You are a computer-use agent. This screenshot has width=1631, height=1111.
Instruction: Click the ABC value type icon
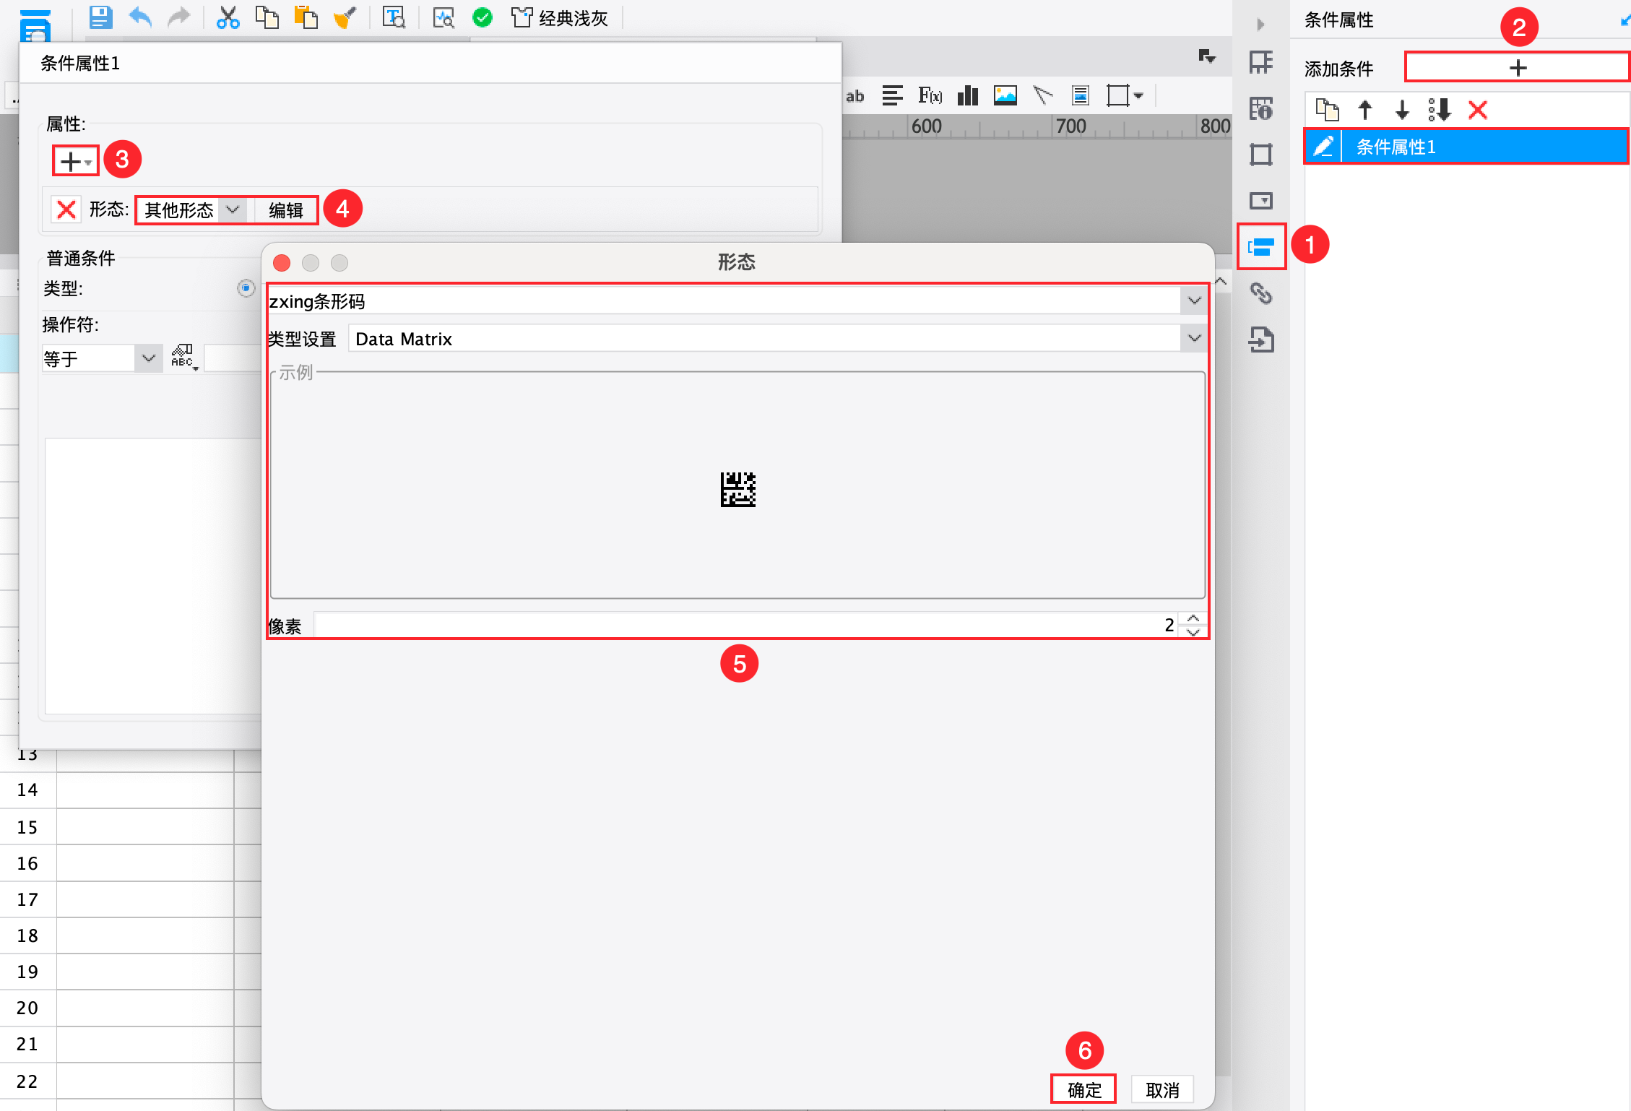coord(183,358)
